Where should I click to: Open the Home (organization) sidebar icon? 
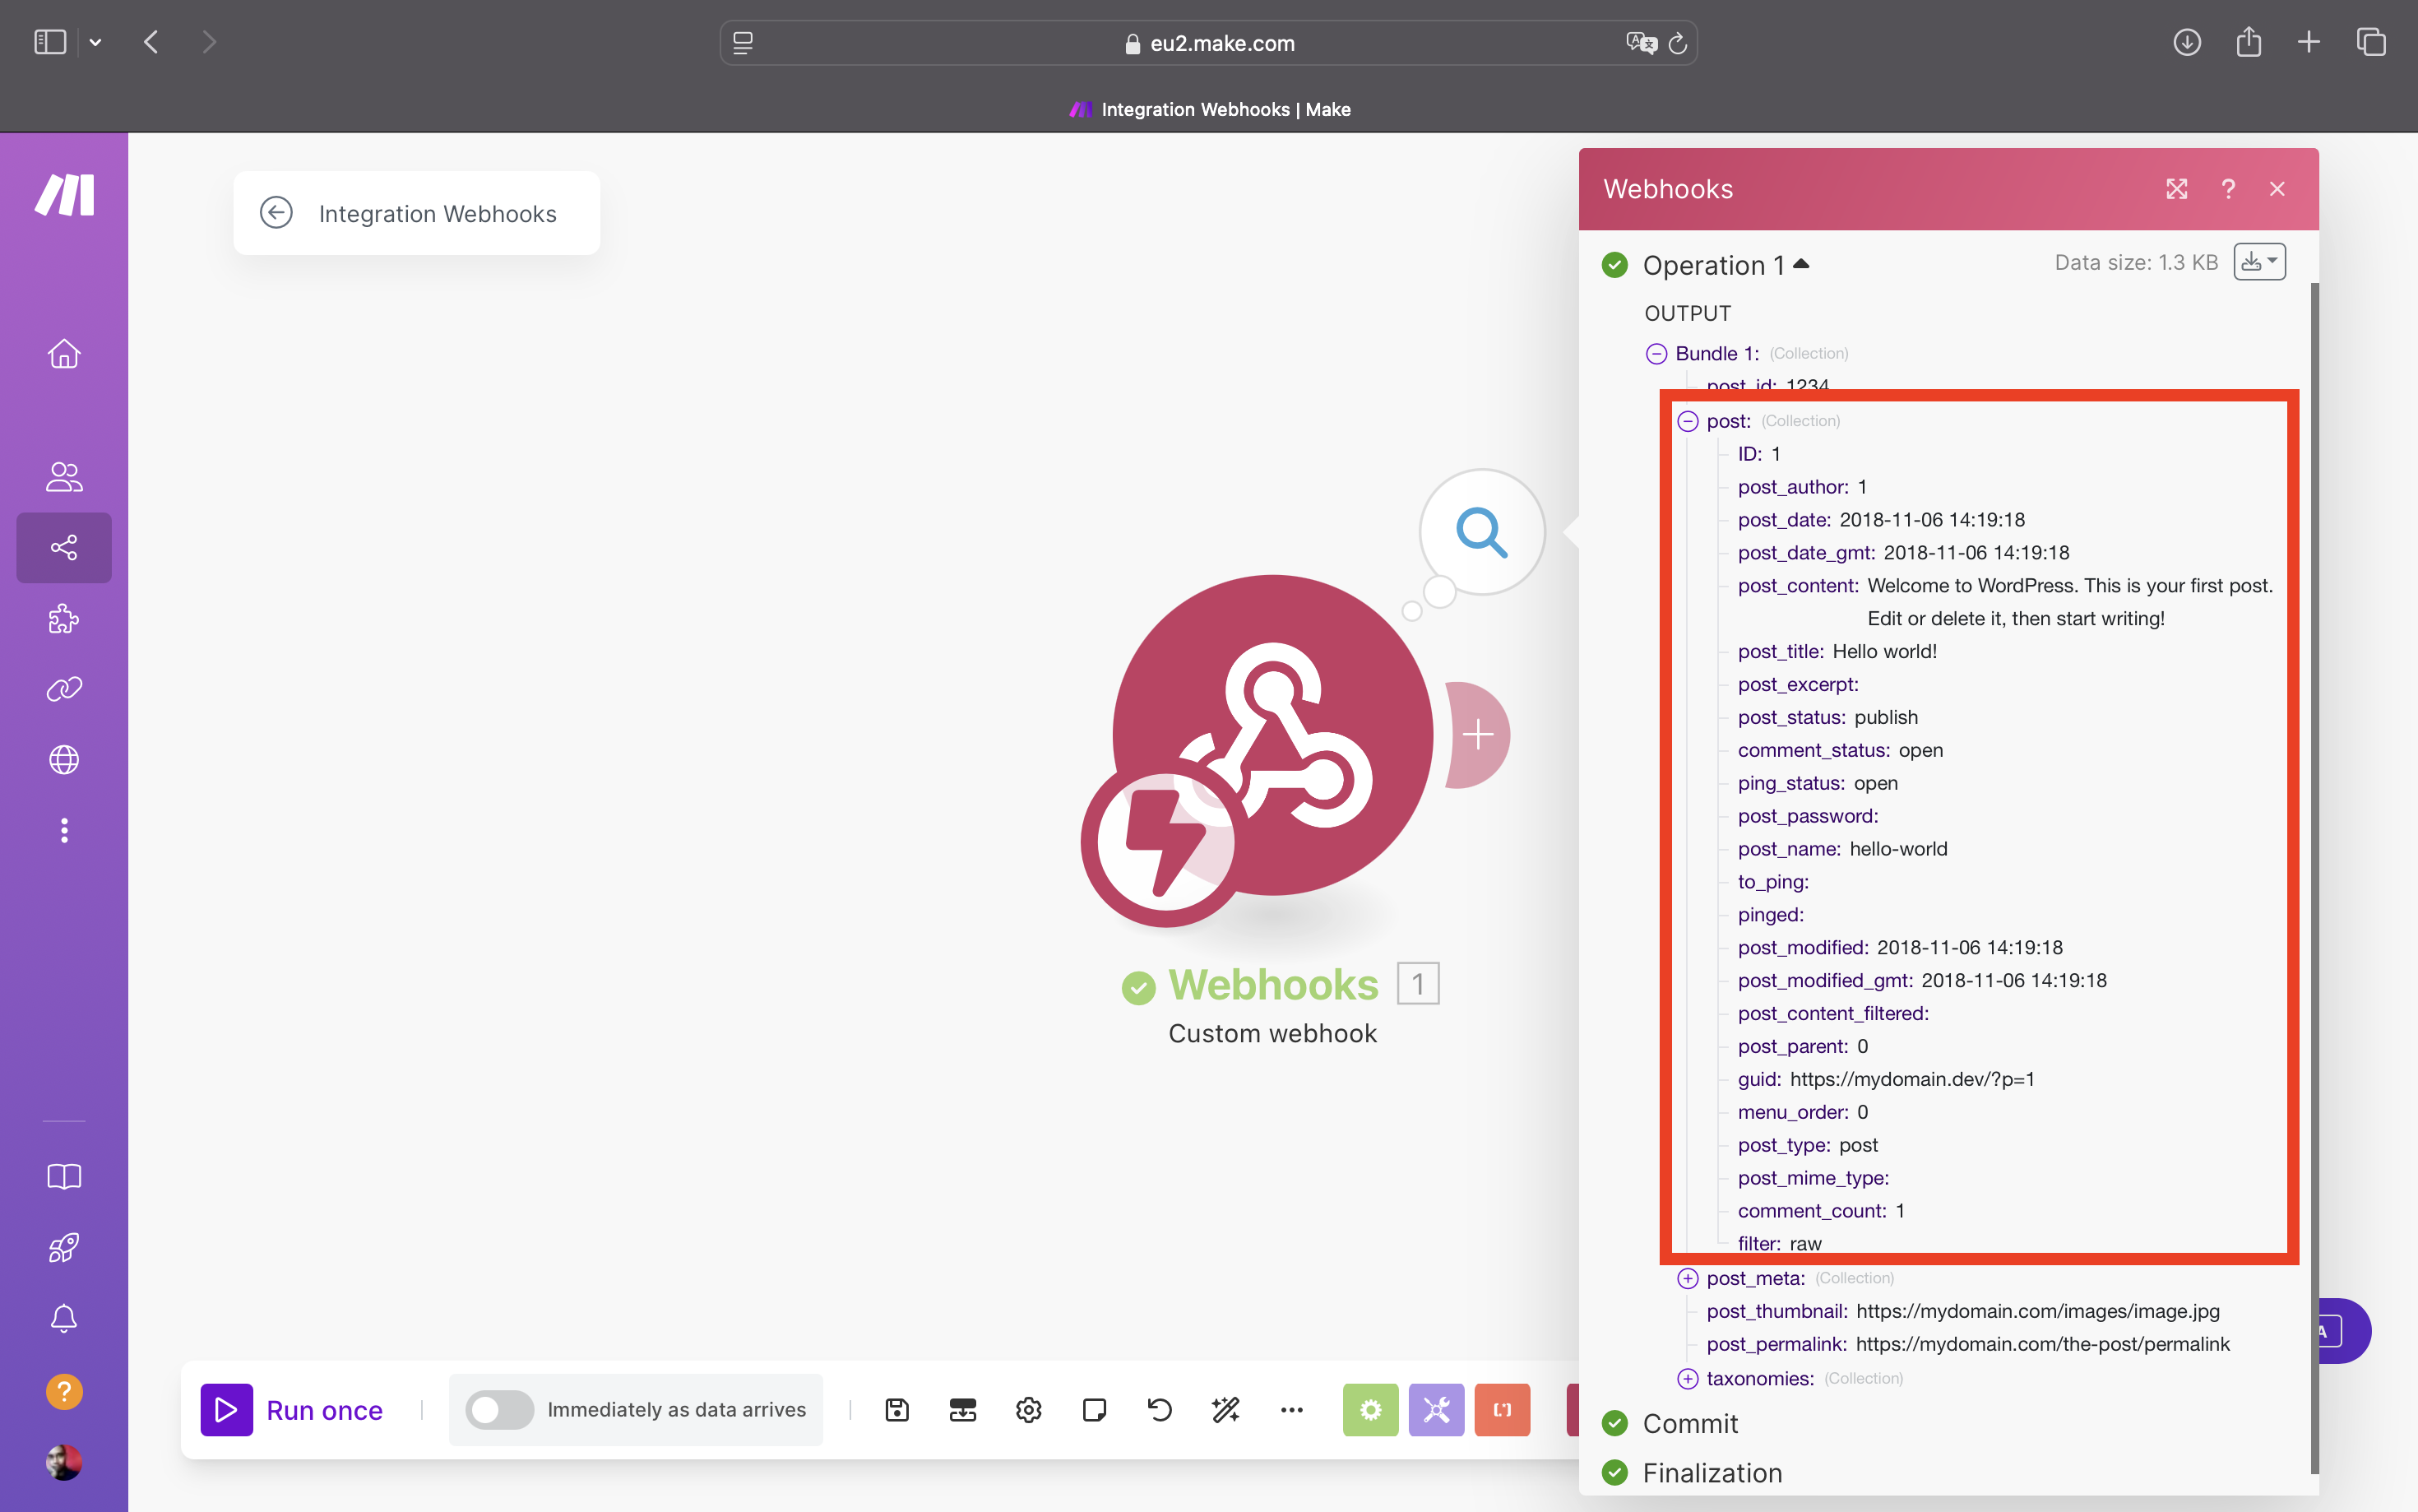(x=64, y=354)
